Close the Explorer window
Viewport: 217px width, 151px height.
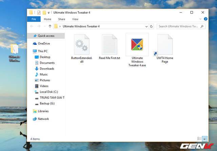203,13
